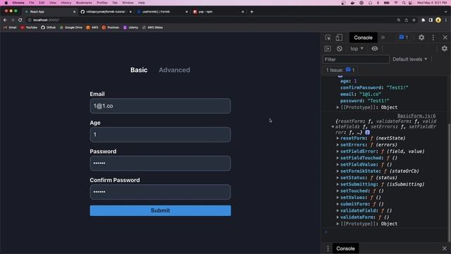Open the YouTube bookmark
This screenshot has width=451, height=254.
click(29, 28)
